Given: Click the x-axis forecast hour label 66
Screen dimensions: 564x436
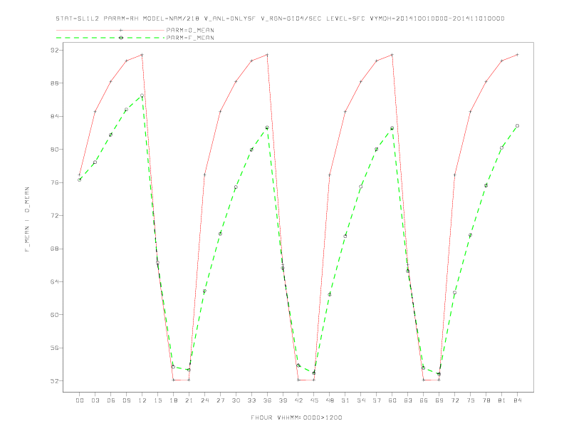Looking at the screenshot, I should click(424, 400).
